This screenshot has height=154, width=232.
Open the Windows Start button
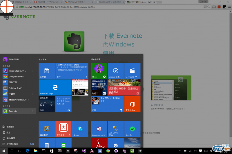(x=4, y=151)
